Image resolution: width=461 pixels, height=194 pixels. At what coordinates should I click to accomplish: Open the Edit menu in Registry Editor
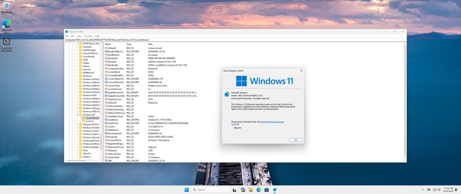pyautogui.click(x=73, y=36)
